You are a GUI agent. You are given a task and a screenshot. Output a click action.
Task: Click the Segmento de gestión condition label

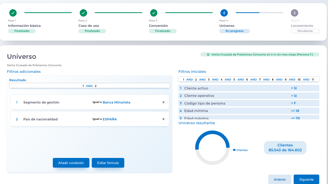[41, 102]
